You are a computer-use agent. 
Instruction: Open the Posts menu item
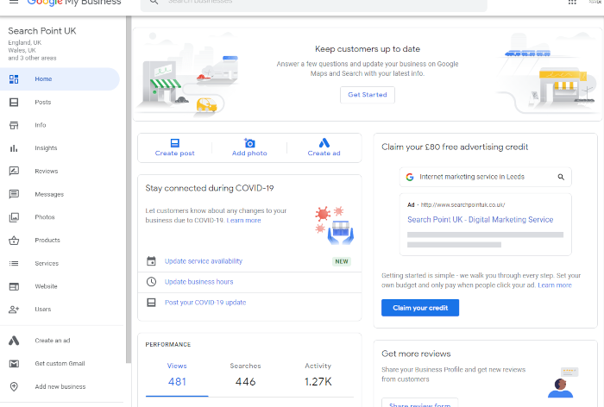coord(60,102)
